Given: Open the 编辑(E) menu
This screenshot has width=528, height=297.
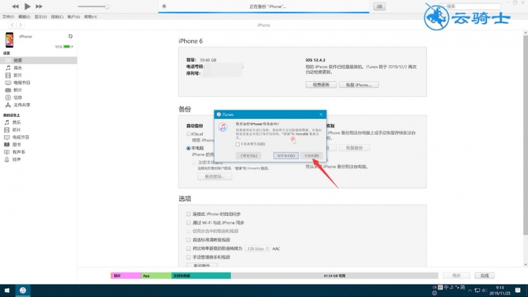Looking at the screenshot, I should (x=24, y=16).
